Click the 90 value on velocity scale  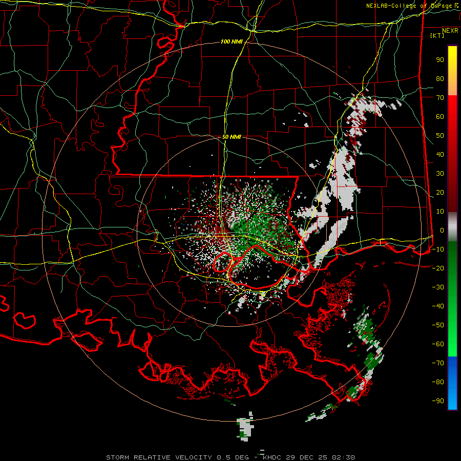pyautogui.click(x=440, y=60)
